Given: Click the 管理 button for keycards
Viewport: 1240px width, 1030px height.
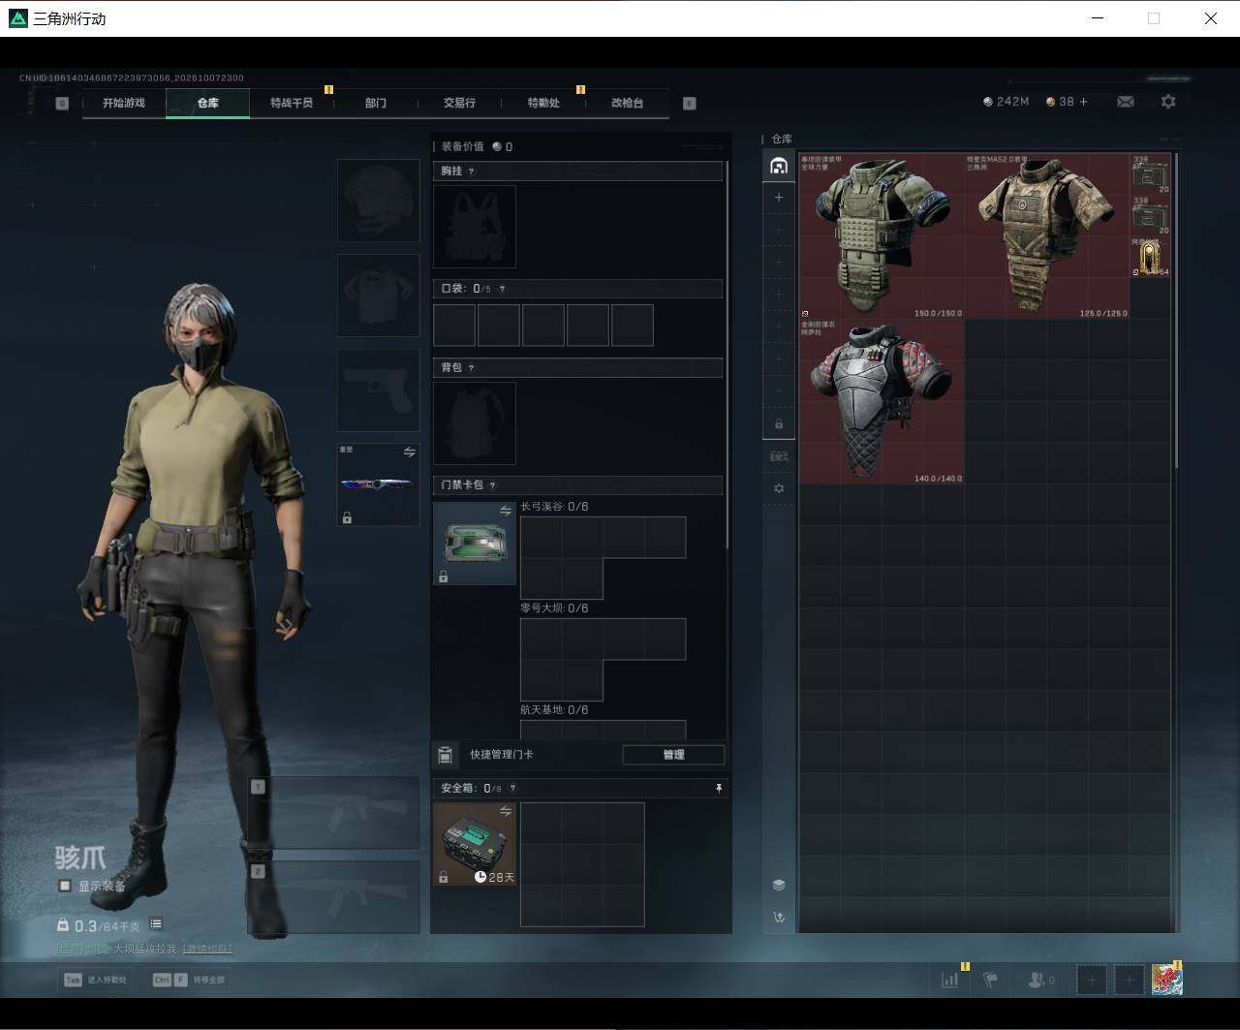Looking at the screenshot, I should [x=673, y=755].
